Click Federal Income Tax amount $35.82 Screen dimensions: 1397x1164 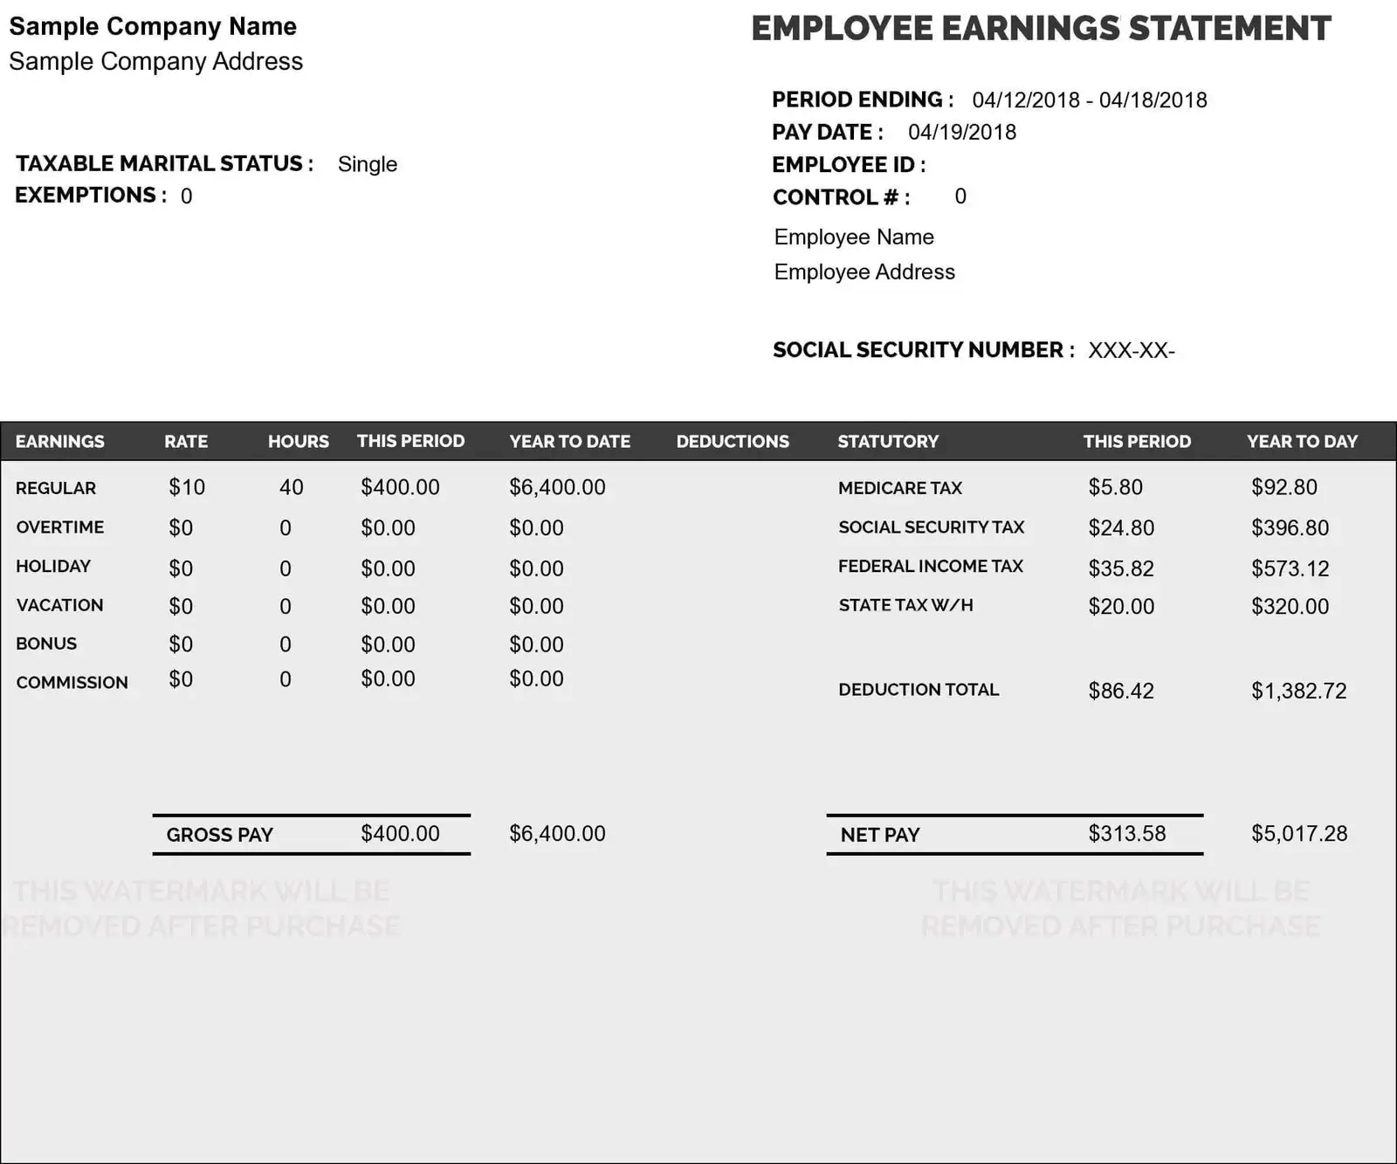(x=1120, y=568)
